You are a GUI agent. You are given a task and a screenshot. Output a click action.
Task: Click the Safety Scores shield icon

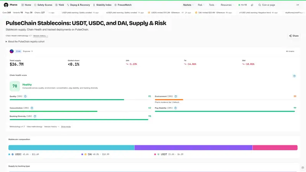point(35,5)
